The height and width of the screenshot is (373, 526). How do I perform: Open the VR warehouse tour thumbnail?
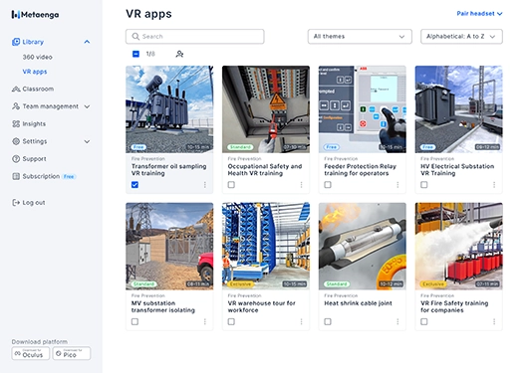(266, 246)
